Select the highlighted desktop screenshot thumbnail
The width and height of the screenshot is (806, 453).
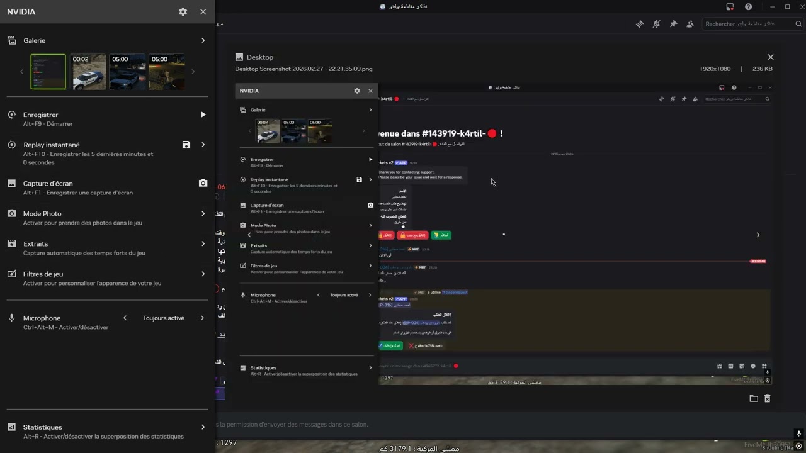[x=48, y=72]
